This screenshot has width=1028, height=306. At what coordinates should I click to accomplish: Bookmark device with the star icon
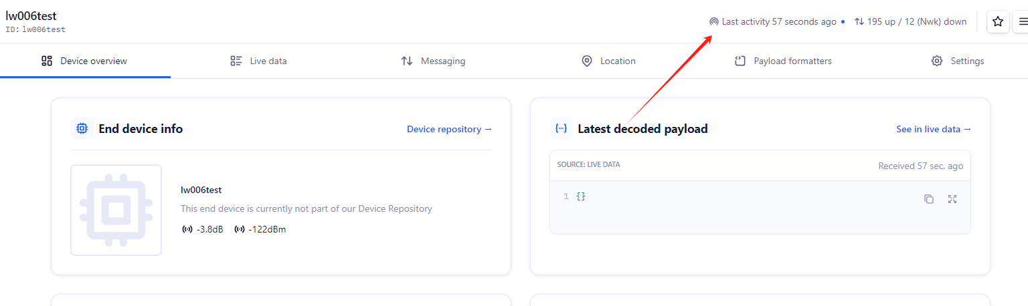click(x=998, y=22)
